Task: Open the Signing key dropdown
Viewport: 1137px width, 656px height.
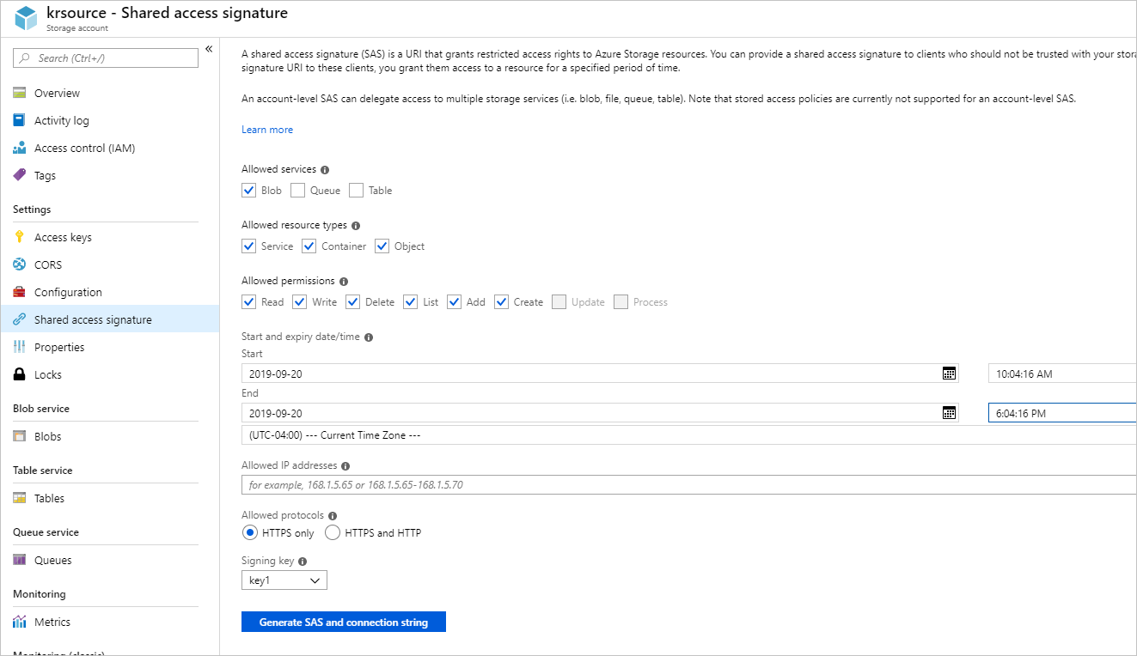Action: coord(284,580)
